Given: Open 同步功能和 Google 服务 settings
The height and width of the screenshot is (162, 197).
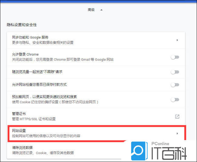Looking at the screenshot, I should click(96, 40).
